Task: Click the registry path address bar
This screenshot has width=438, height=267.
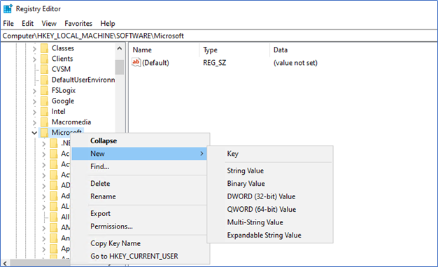Action: [x=219, y=36]
